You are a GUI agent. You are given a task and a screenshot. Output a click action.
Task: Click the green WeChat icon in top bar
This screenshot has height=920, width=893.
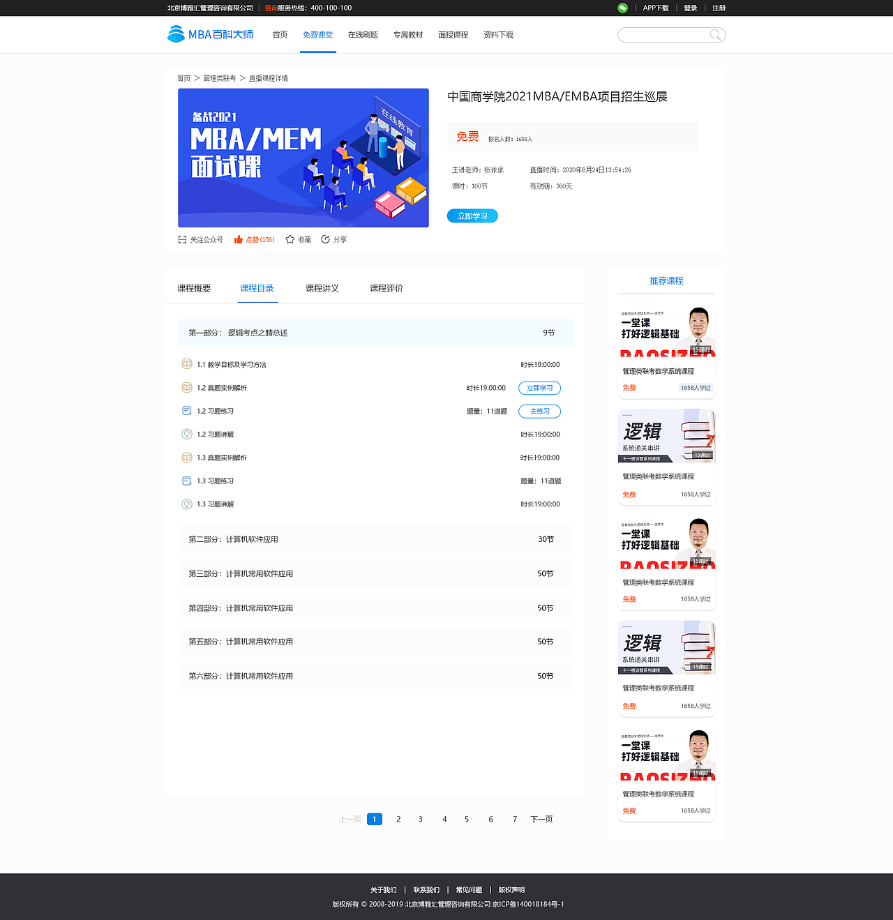point(622,8)
